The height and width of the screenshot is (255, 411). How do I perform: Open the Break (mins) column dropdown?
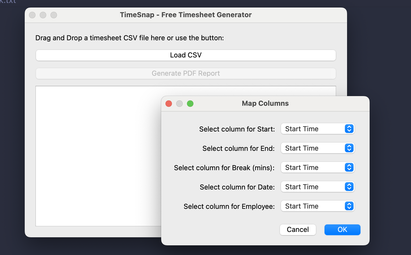pyautogui.click(x=318, y=167)
